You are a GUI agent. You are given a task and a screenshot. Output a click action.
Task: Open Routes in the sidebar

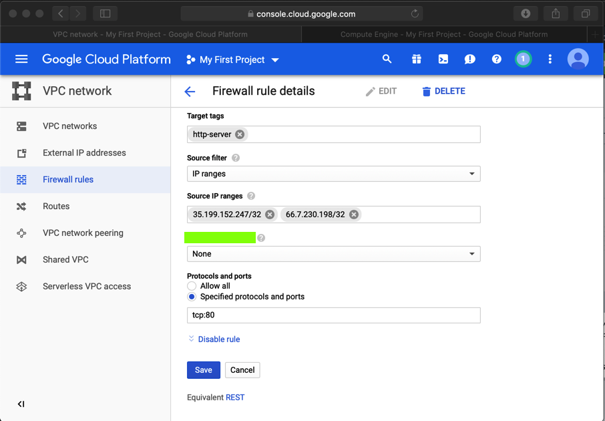(x=56, y=206)
